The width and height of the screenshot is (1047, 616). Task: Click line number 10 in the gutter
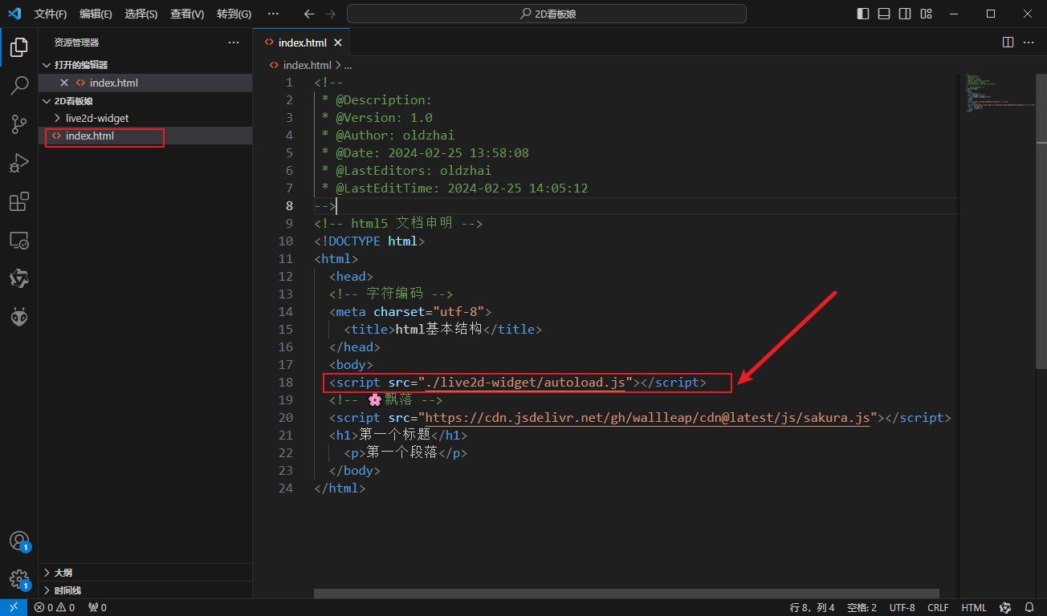(x=285, y=241)
